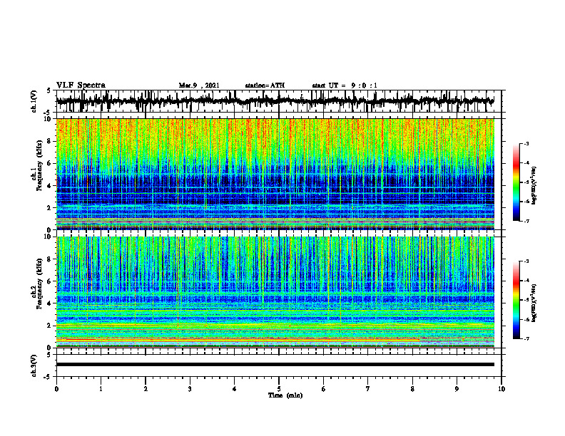Click the "start UT = 9 : 0 : 1" text
Screen dimensions: 565x436
click(345, 85)
